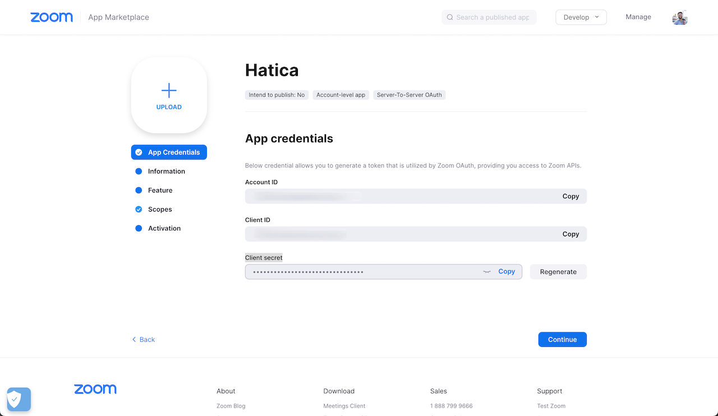Copy the Client ID

570,234
